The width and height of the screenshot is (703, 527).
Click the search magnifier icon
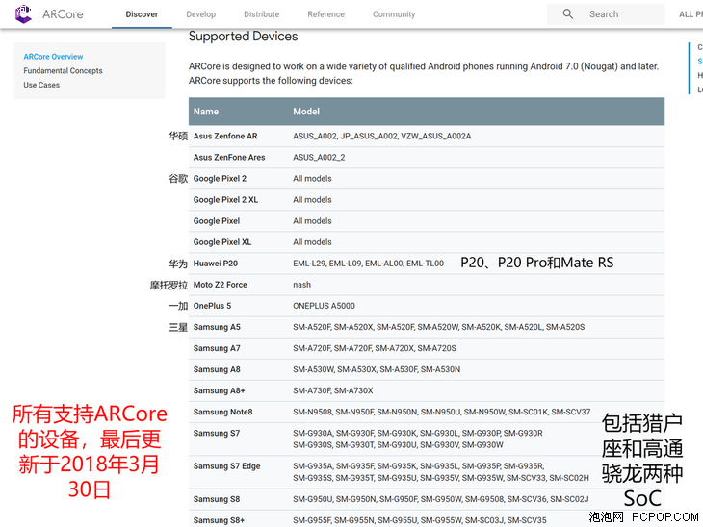(567, 13)
